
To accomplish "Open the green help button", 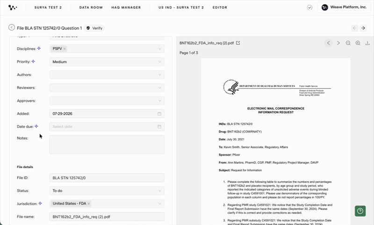I will (x=360, y=211).
